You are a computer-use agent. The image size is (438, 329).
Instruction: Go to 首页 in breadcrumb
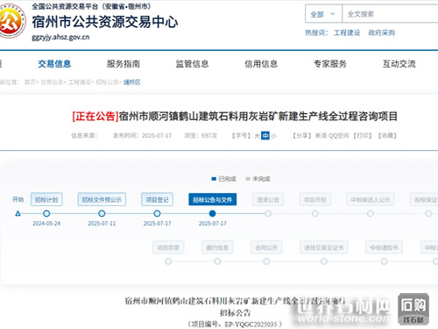pos(30,82)
